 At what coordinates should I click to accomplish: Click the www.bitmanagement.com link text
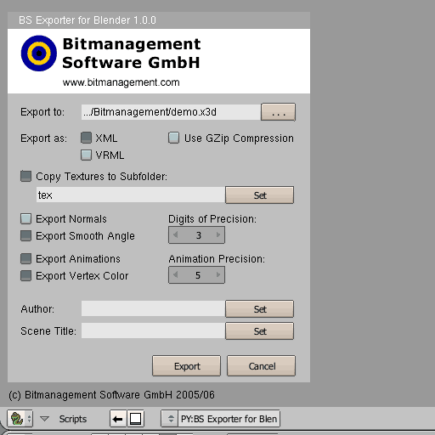pyautogui.click(x=121, y=82)
